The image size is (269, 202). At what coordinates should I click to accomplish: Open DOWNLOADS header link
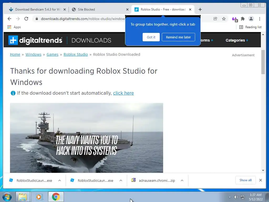[91, 40]
